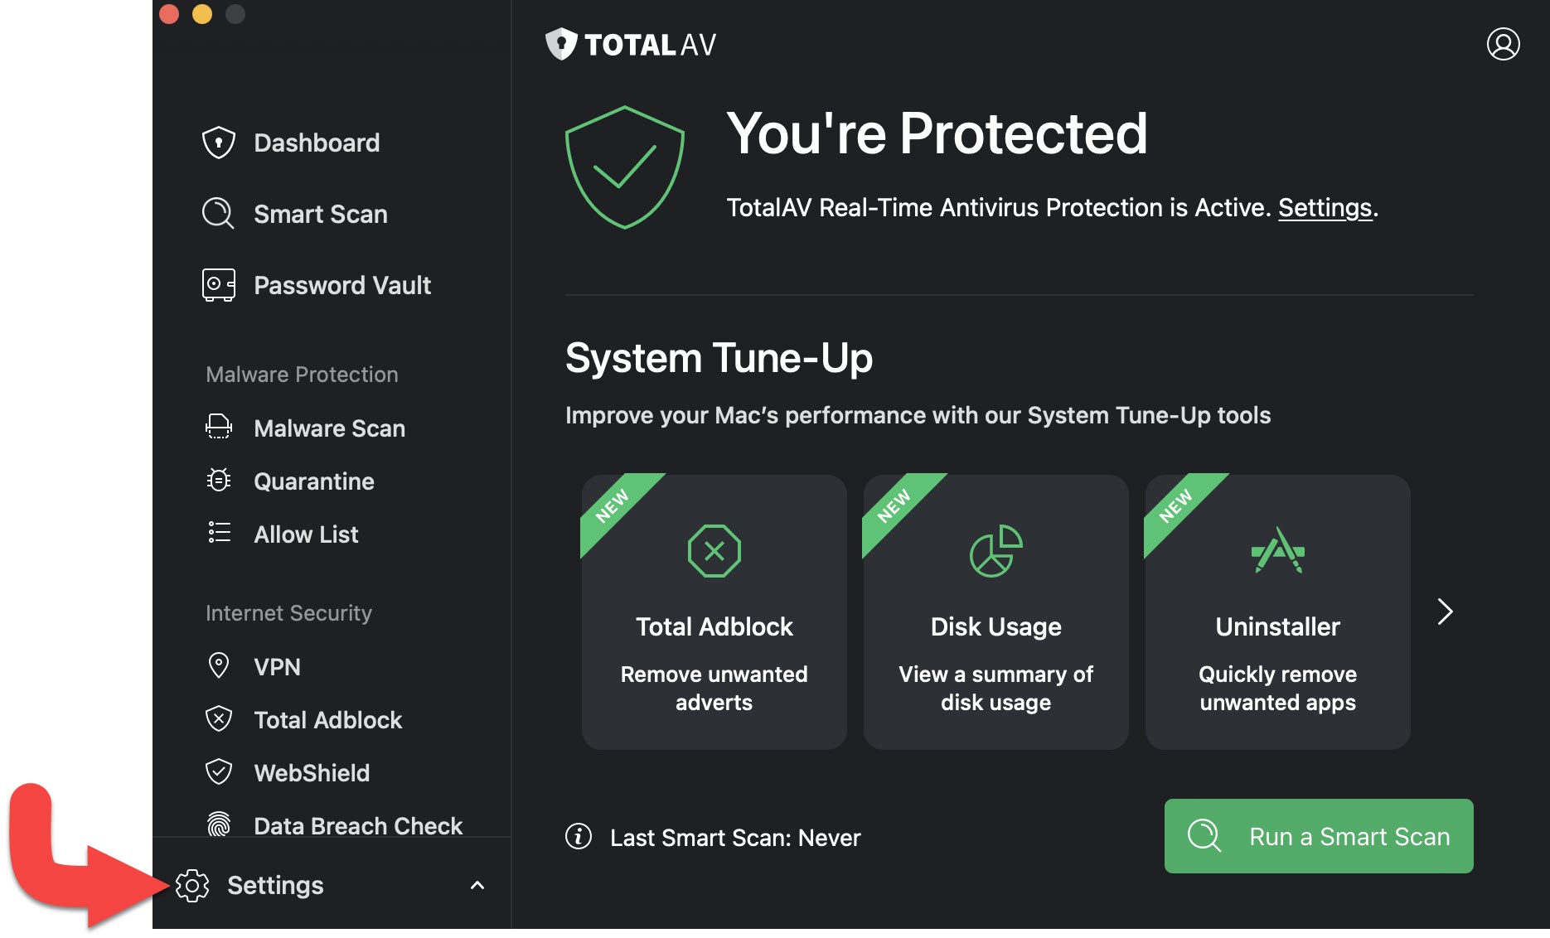Image resolution: width=1550 pixels, height=938 pixels.
Task: Click the yellow minimize window button
Action: click(x=202, y=13)
